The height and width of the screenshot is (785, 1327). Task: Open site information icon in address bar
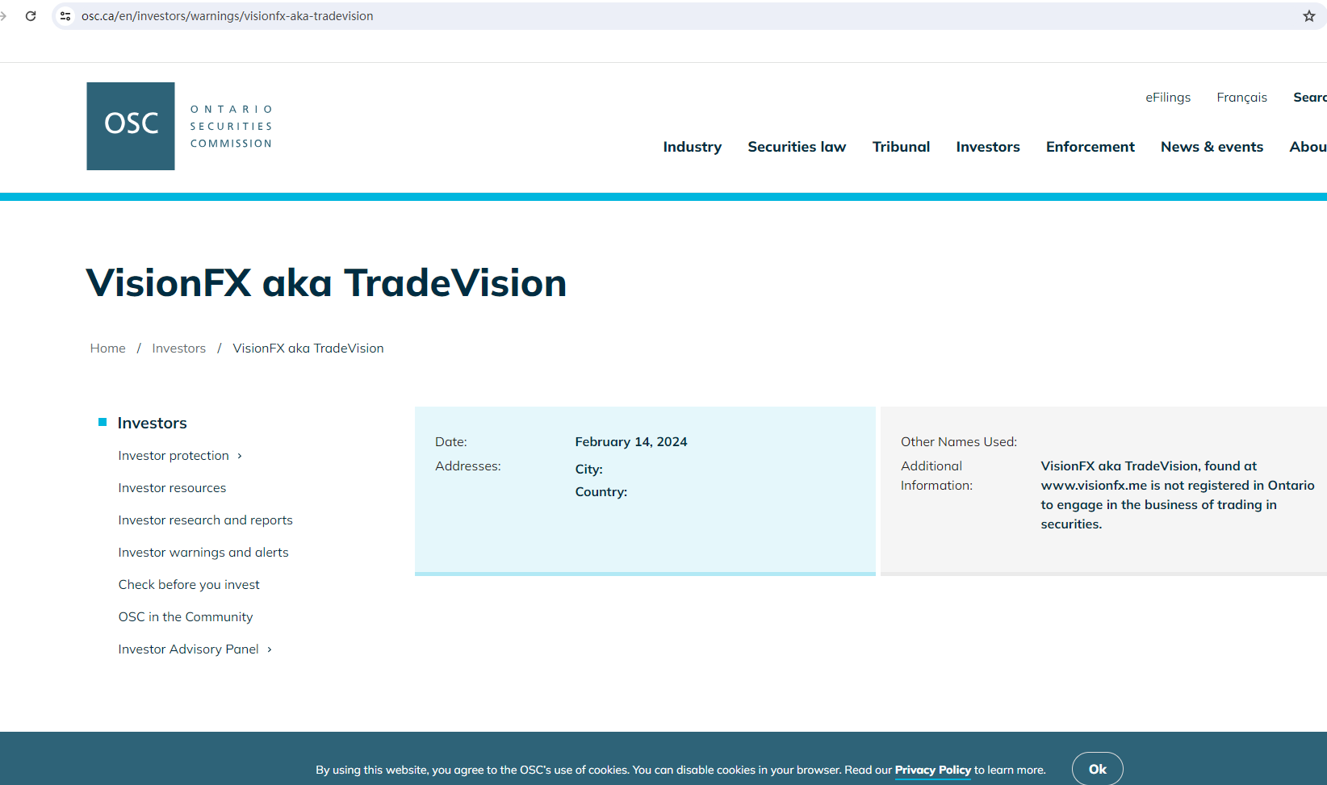click(x=65, y=16)
